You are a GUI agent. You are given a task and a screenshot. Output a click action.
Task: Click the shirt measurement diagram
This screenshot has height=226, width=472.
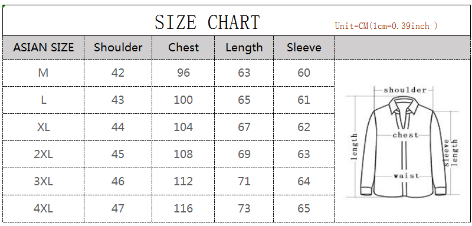pos(402,142)
